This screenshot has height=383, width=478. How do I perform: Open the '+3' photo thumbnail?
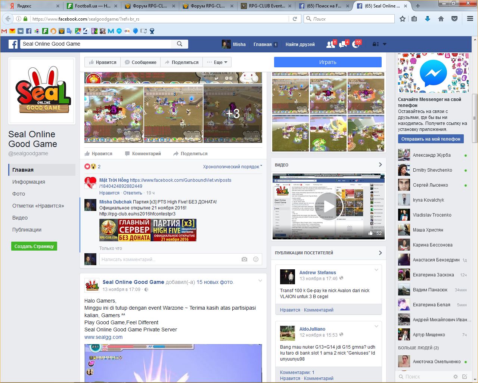point(233,114)
